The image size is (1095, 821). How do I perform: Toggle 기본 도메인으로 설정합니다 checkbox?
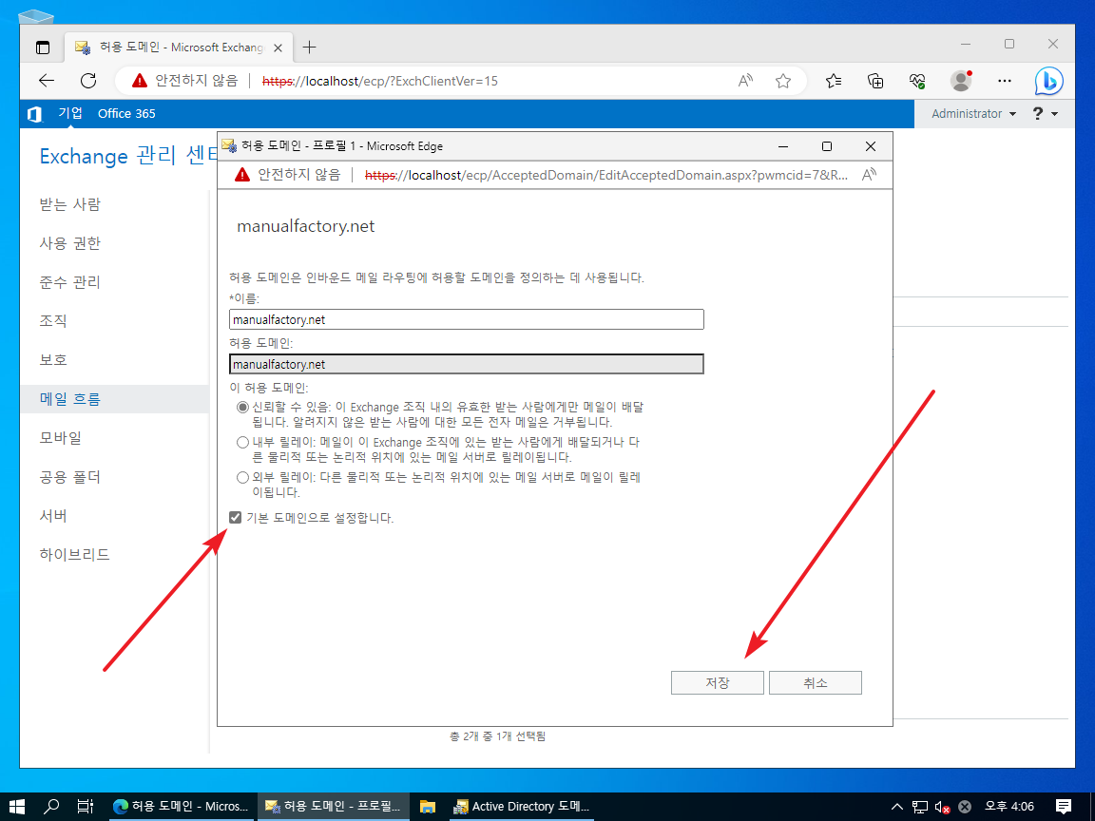(x=236, y=517)
